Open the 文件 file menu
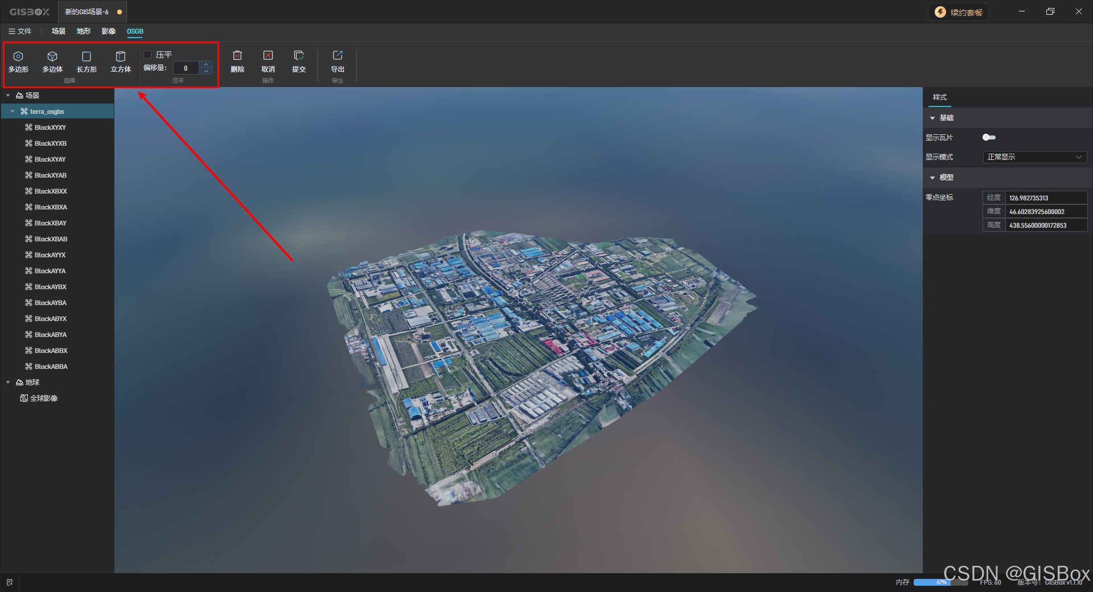 pyautogui.click(x=20, y=31)
